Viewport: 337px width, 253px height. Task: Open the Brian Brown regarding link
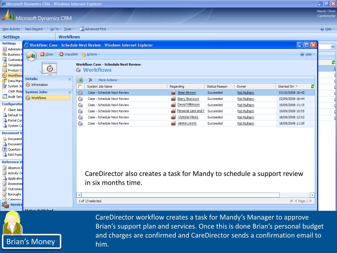point(187,93)
